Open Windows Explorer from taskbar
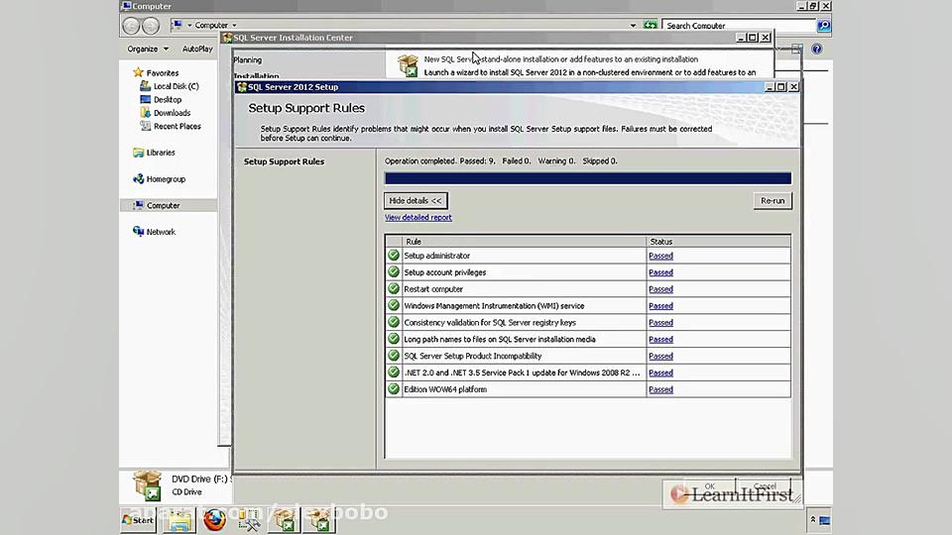The image size is (952, 535). 179,520
